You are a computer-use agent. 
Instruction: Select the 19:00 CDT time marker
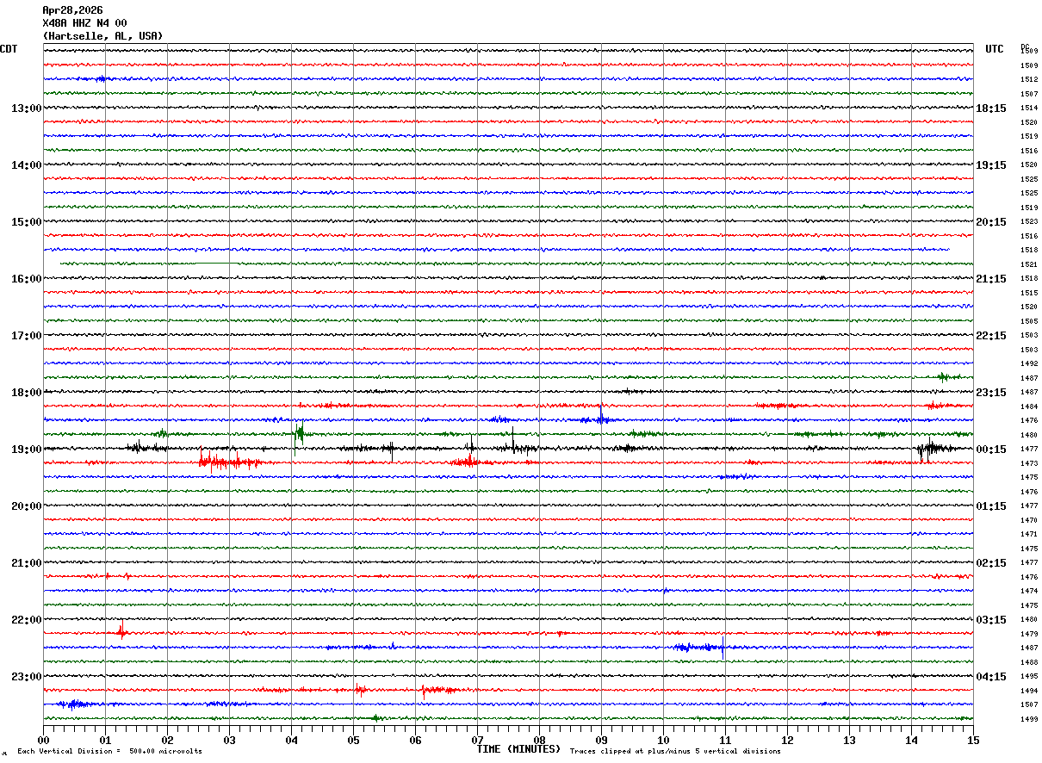click(x=26, y=450)
